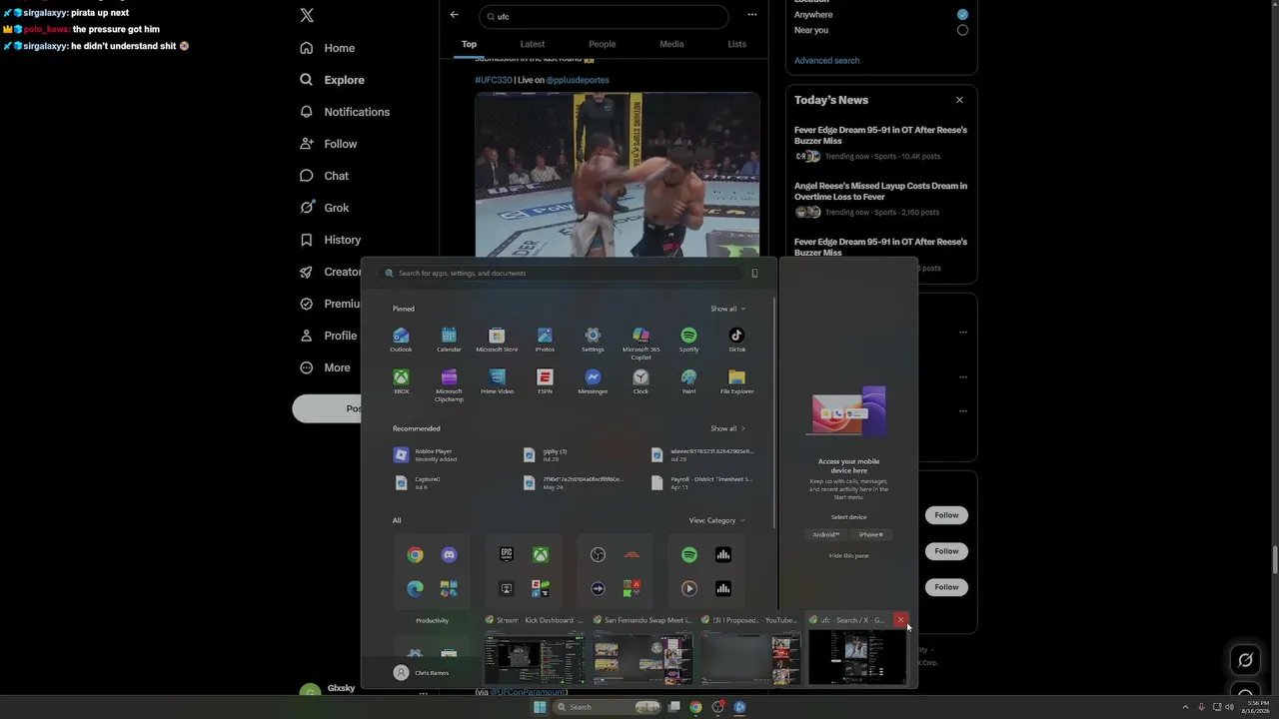Click the #UFC330 hashtag link

(494, 80)
